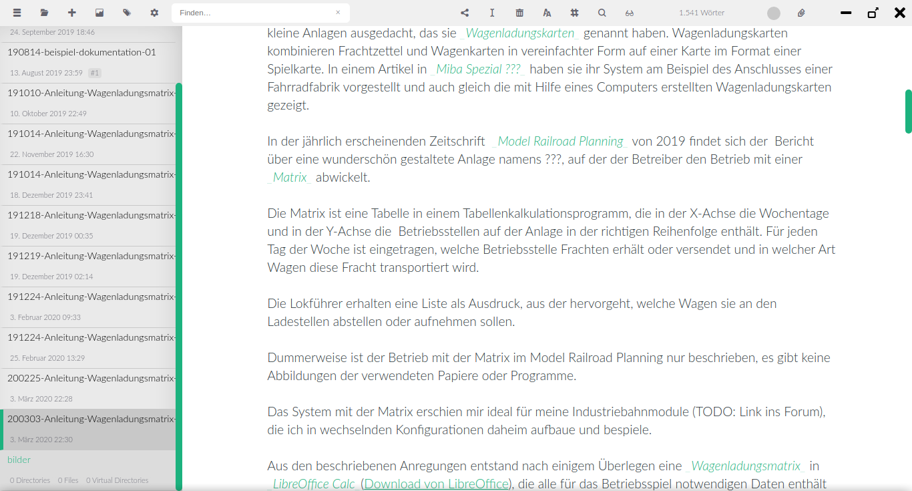This screenshot has width=912, height=491.
Task: Click the editor's green vertical scrollbar
Action: 908,111
